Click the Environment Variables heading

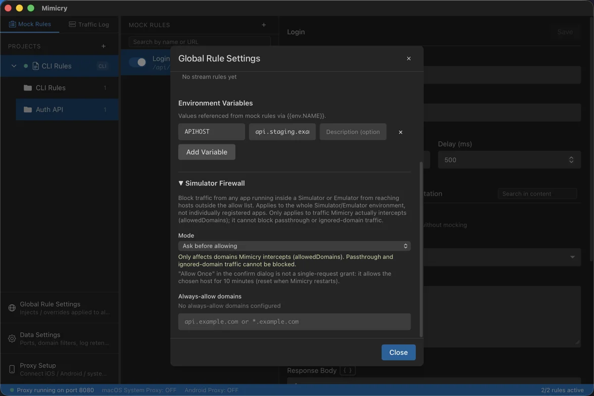(215, 103)
